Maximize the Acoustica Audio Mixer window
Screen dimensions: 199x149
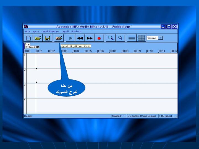(169, 26)
